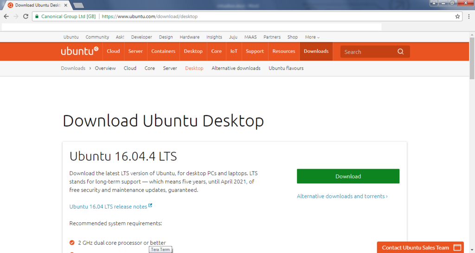
Task: Click the Ubuntu link in top bar
Action: [71, 37]
